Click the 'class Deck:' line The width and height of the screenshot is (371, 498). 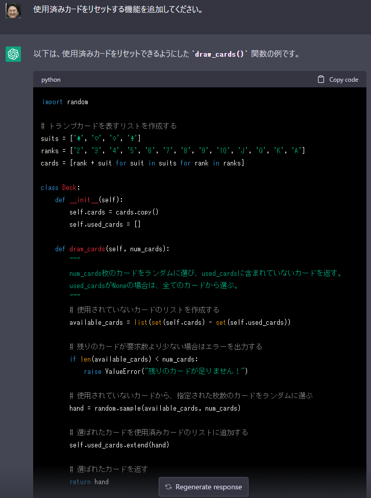60,187
